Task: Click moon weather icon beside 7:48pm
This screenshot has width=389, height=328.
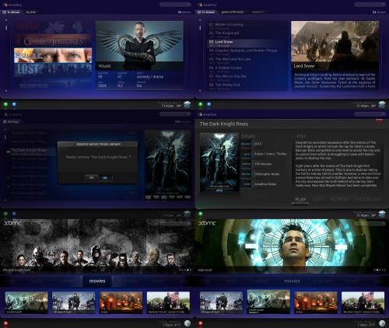Action: pyautogui.click(x=382, y=323)
